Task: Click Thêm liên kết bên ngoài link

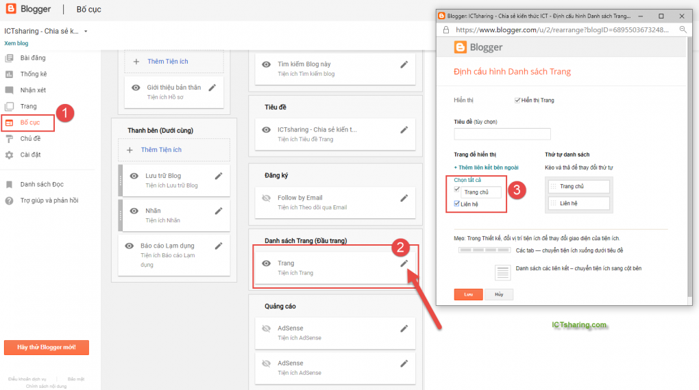Action: coord(486,168)
